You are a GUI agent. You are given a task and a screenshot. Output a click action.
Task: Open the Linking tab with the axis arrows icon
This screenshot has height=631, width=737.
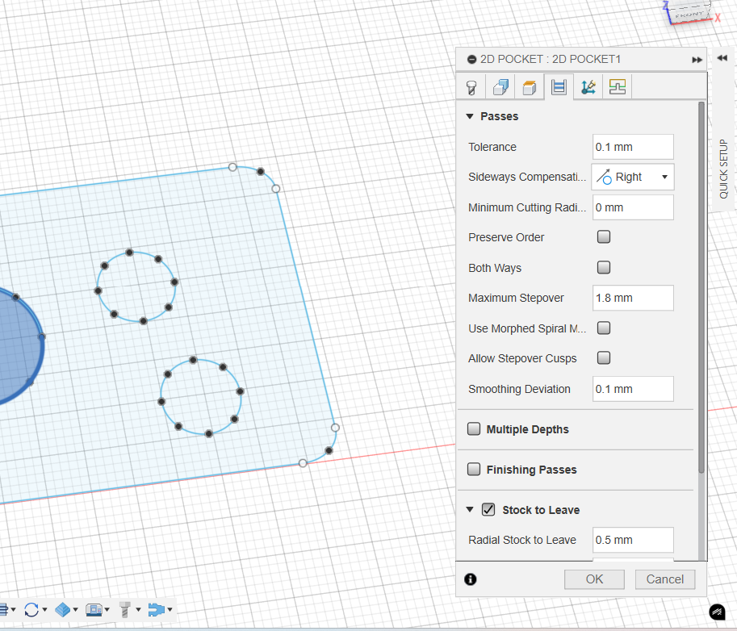[x=588, y=87]
